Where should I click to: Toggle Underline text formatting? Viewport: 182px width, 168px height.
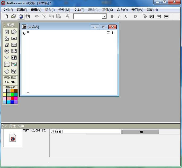pos(126,17)
